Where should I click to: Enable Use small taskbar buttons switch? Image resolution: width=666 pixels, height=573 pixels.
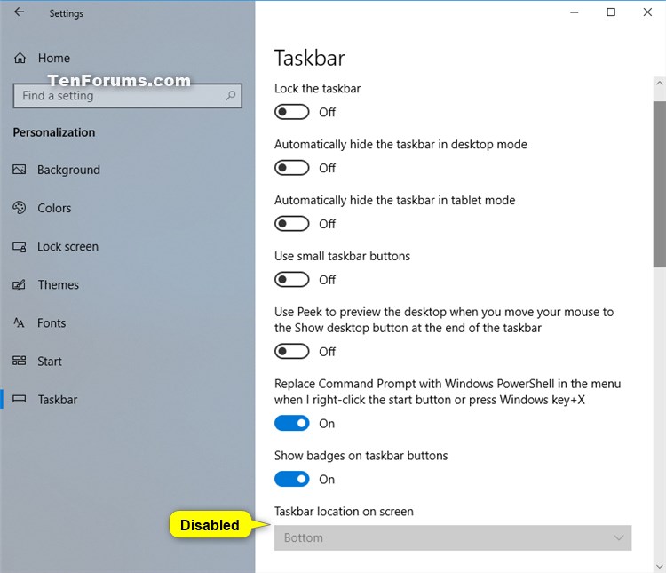coord(292,280)
